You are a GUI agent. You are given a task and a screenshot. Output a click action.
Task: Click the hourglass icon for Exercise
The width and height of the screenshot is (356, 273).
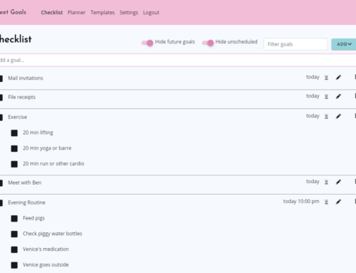coord(326,116)
